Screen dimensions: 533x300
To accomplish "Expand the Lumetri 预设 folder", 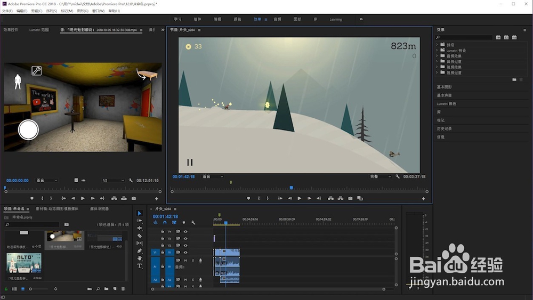I will 437,50.
